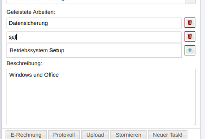Screen dimensions: 205x139
Task: Click the trash icon beside the 'set' field
Action: pos(190,37)
